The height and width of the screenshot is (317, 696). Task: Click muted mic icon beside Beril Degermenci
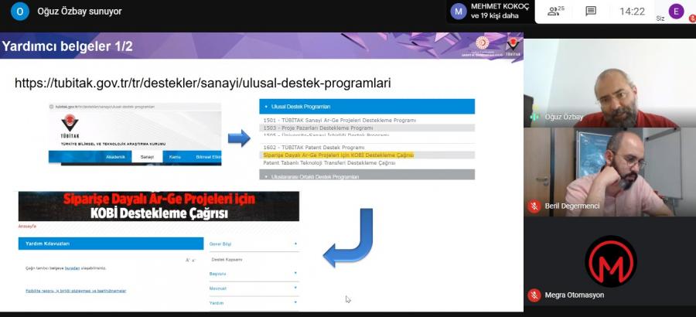click(534, 206)
